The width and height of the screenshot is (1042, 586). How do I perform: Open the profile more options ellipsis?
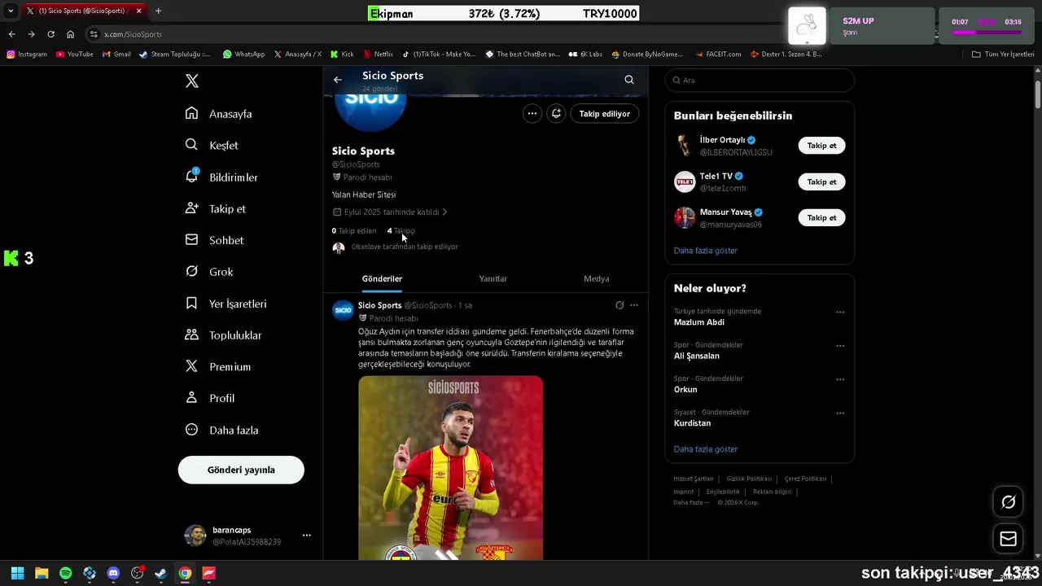(532, 114)
